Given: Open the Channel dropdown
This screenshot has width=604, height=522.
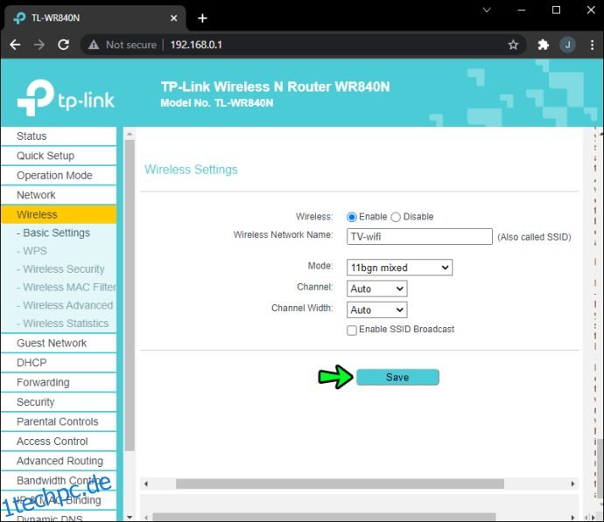Looking at the screenshot, I should coord(376,289).
